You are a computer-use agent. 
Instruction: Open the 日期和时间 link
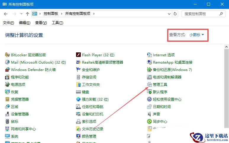[162, 107]
